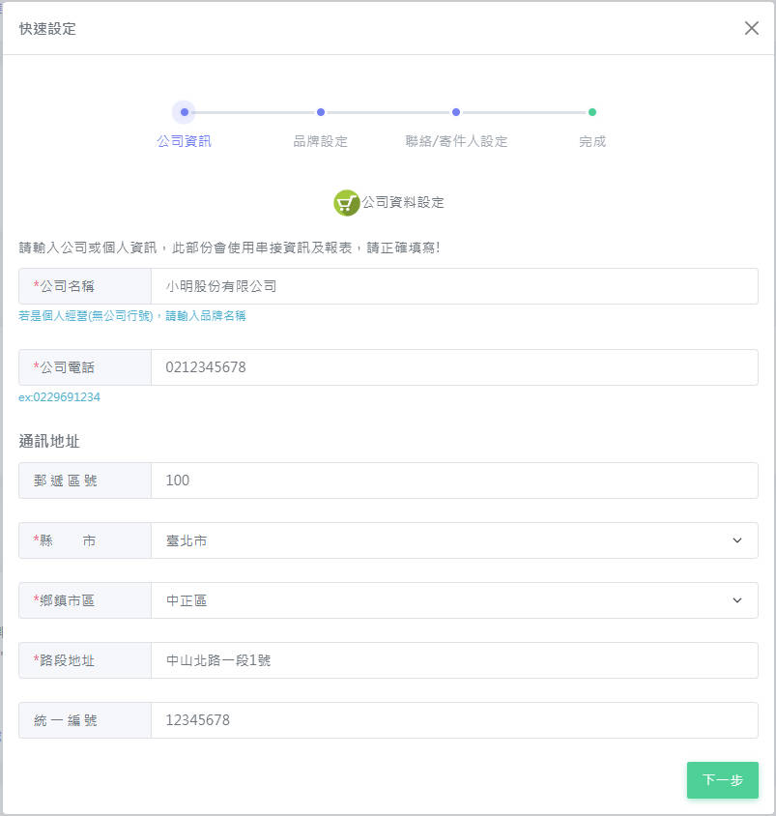The height and width of the screenshot is (816, 776).
Task: Click the 完成 step label
Action: point(592,141)
